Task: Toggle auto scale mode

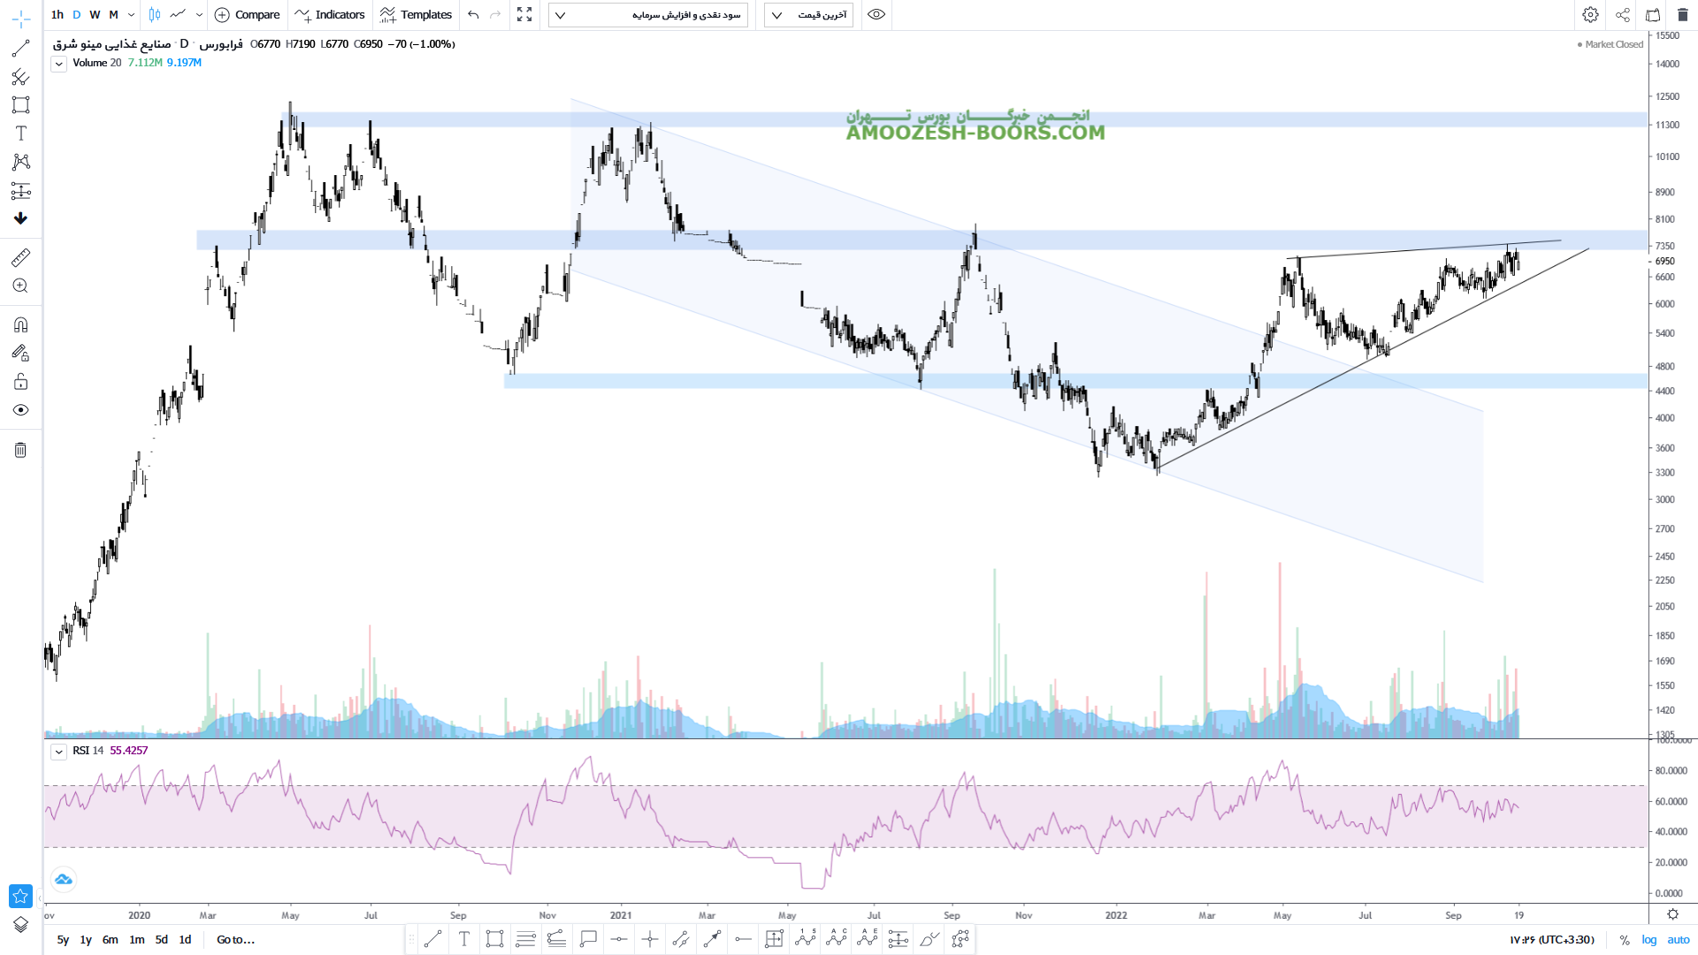Action: 1679,940
